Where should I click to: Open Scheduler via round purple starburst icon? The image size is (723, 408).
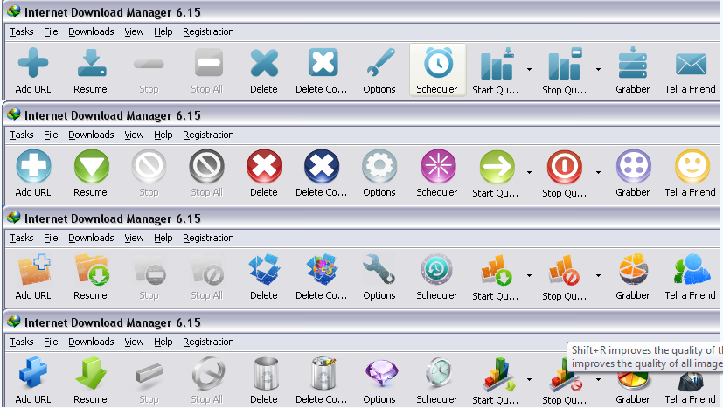[x=438, y=166]
